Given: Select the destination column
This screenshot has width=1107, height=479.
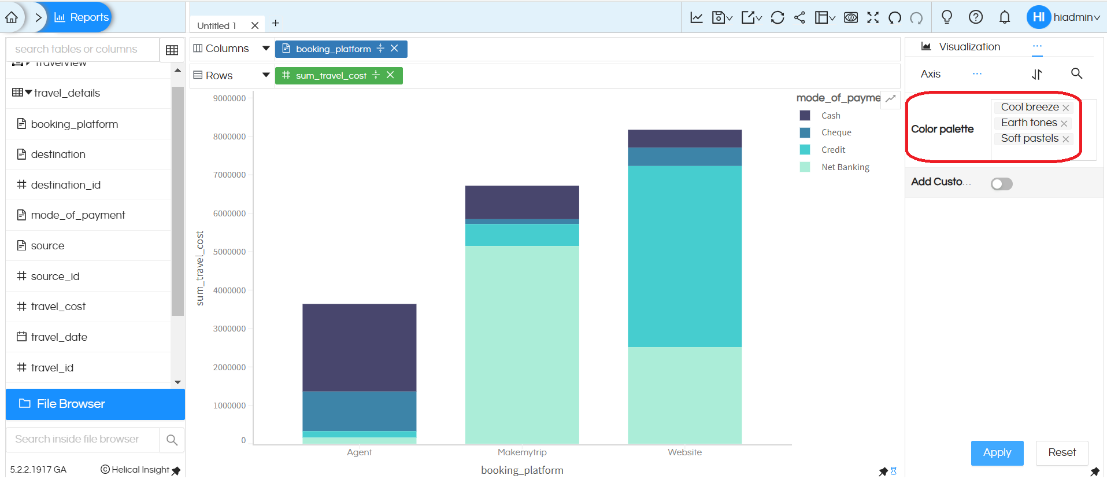Looking at the screenshot, I should 58,154.
